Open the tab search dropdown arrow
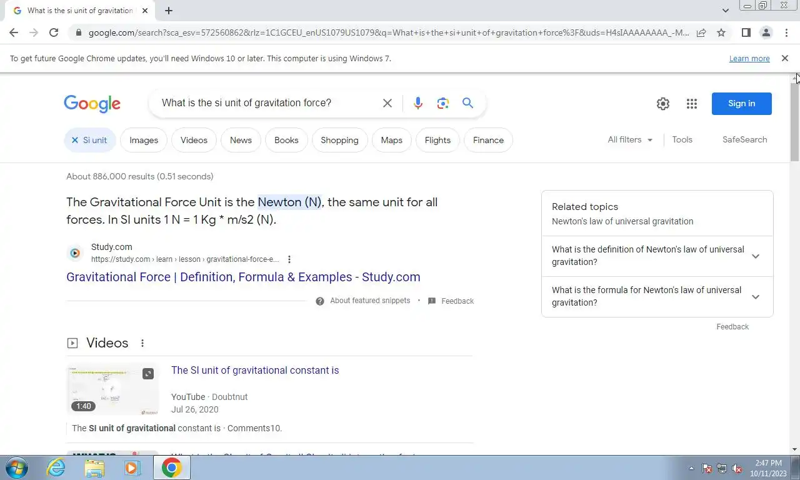The height and width of the screenshot is (480, 800). (725, 11)
